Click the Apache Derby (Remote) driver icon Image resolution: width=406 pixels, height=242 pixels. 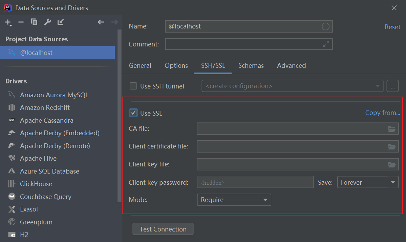[x=12, y=145]
